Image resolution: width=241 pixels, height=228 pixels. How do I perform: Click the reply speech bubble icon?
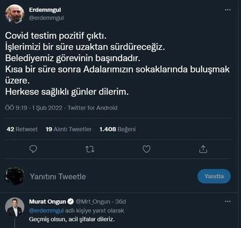click(33, 149)
